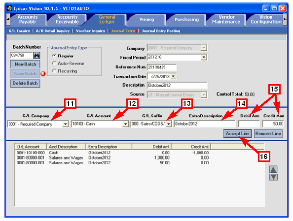
Task: Click the red warning icon beside Save Batch
Action: point(43,74)
